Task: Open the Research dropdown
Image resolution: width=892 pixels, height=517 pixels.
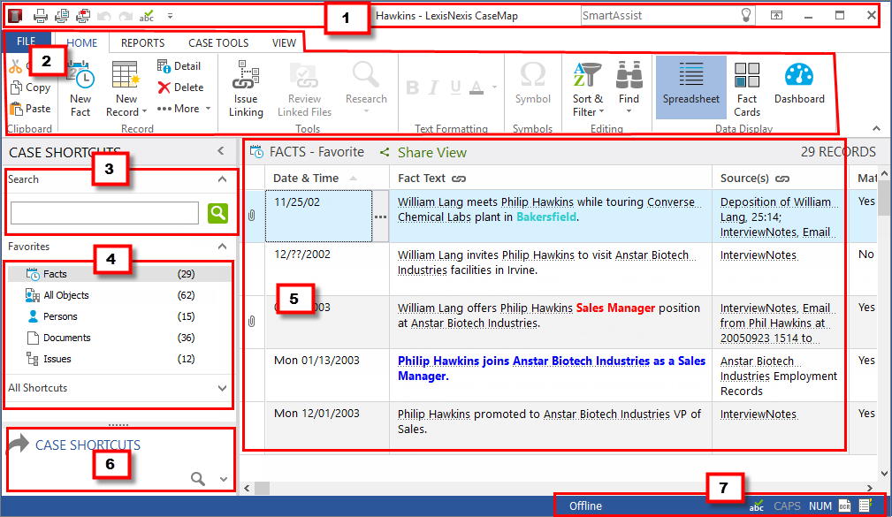Action: (366, 88)
